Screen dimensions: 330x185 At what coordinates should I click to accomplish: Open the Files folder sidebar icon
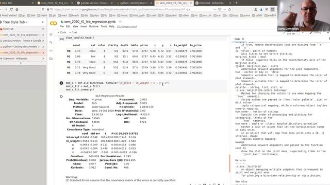[x=51, y=59]
